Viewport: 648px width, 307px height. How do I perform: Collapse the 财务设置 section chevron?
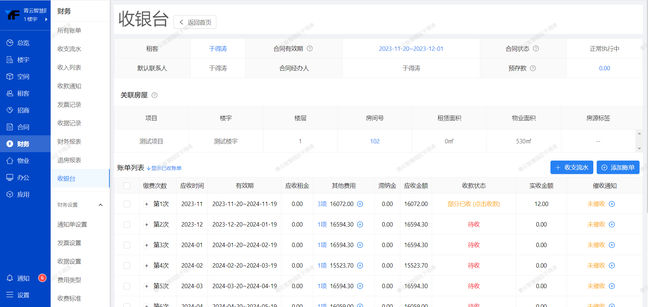coord(100,205)
